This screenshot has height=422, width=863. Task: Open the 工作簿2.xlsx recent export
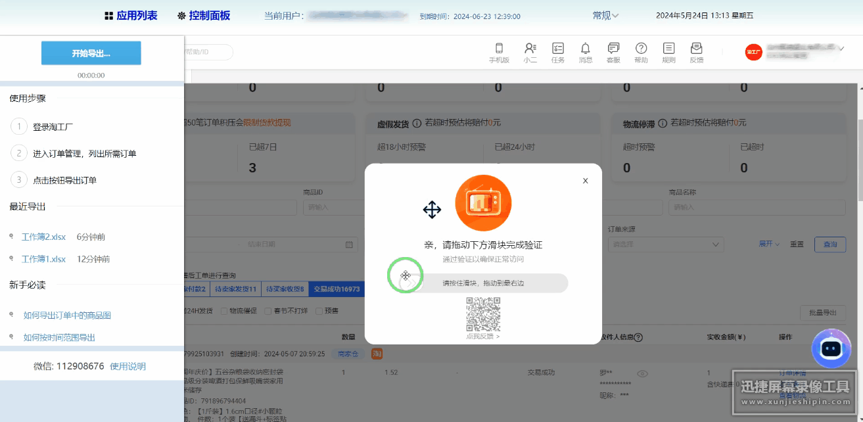pyautogui.click(x=43, y=237)
